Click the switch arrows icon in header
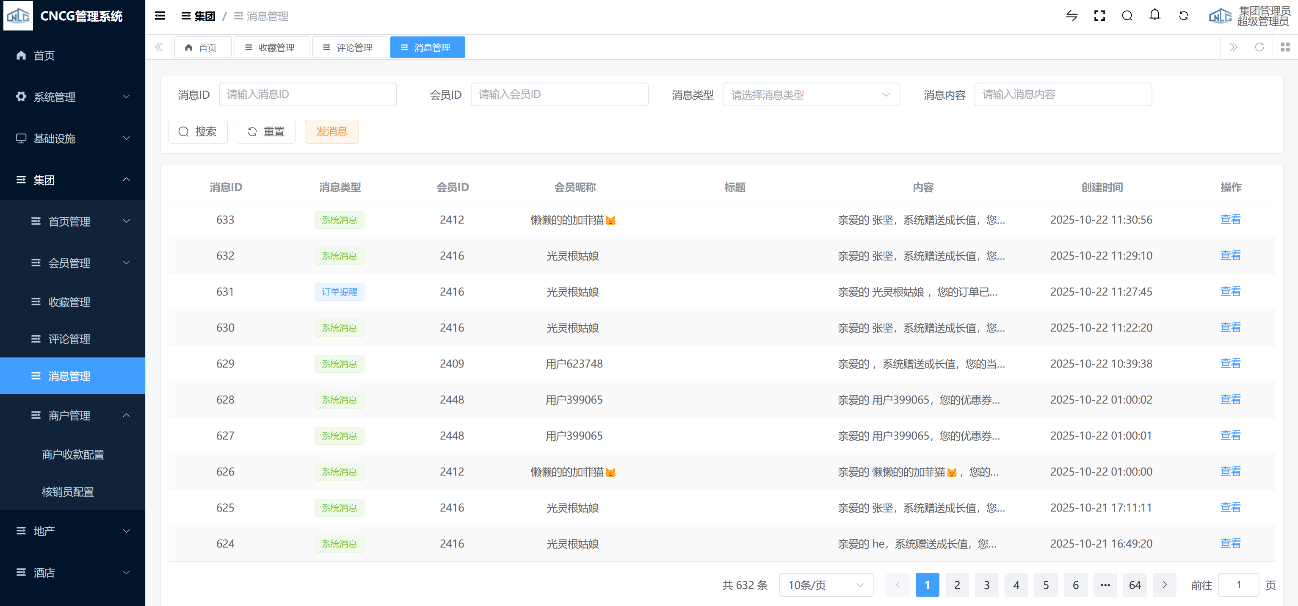Image resolution: width=1298 pixels, height=606 pixels. pos(1072,16)
